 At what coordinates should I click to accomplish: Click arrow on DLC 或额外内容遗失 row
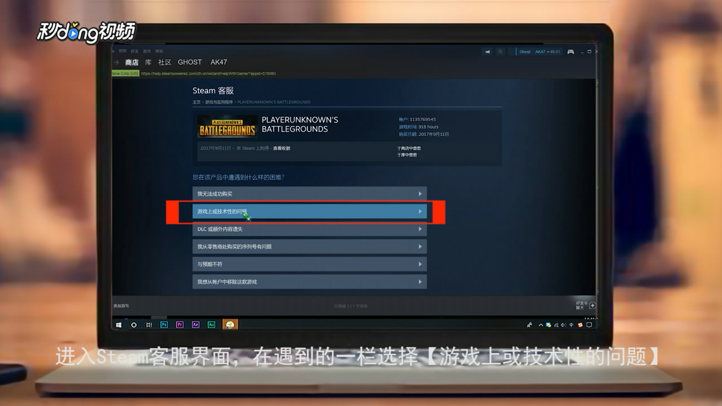coord(420,229)
